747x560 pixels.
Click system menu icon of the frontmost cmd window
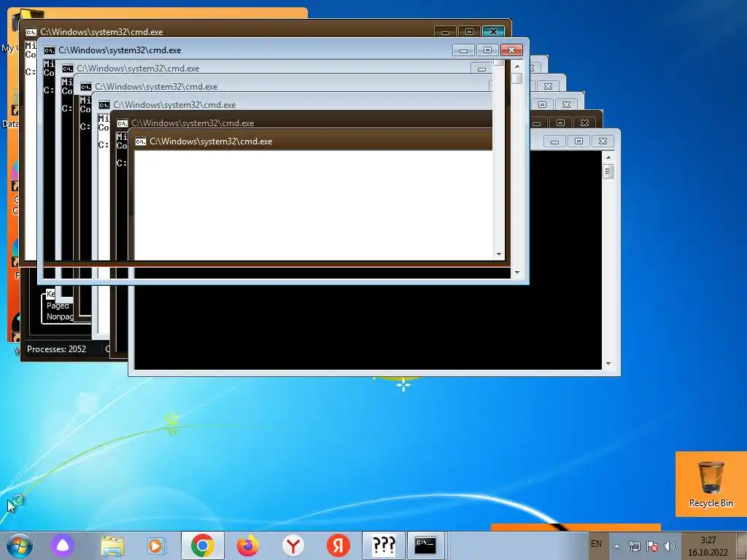(141, 141)
